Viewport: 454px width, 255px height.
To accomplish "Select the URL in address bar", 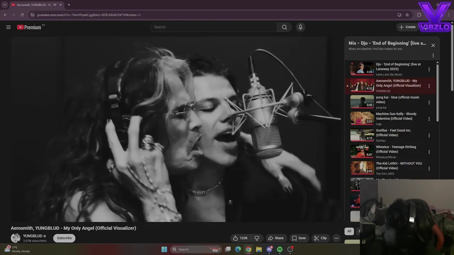I will pyautogui.click(x=89, y=15).
